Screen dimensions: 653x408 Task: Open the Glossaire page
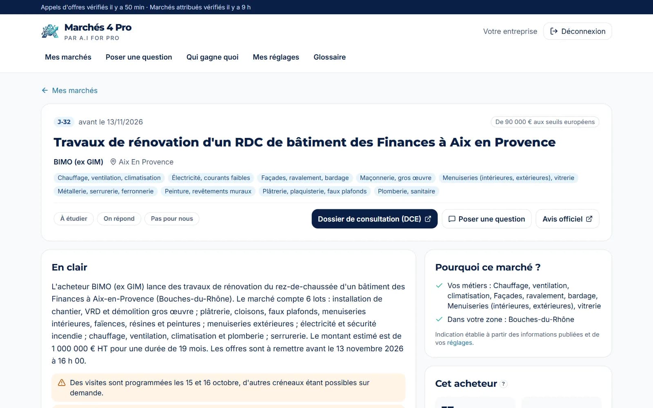click(x=329, y=57)
